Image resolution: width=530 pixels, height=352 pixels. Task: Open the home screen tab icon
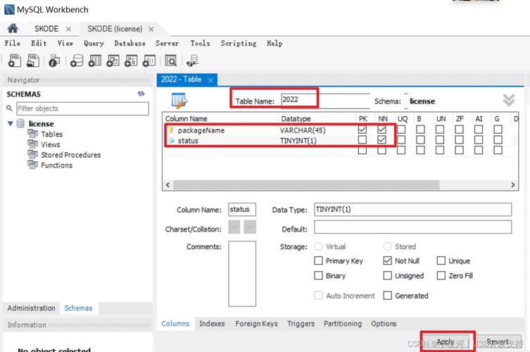13,28
